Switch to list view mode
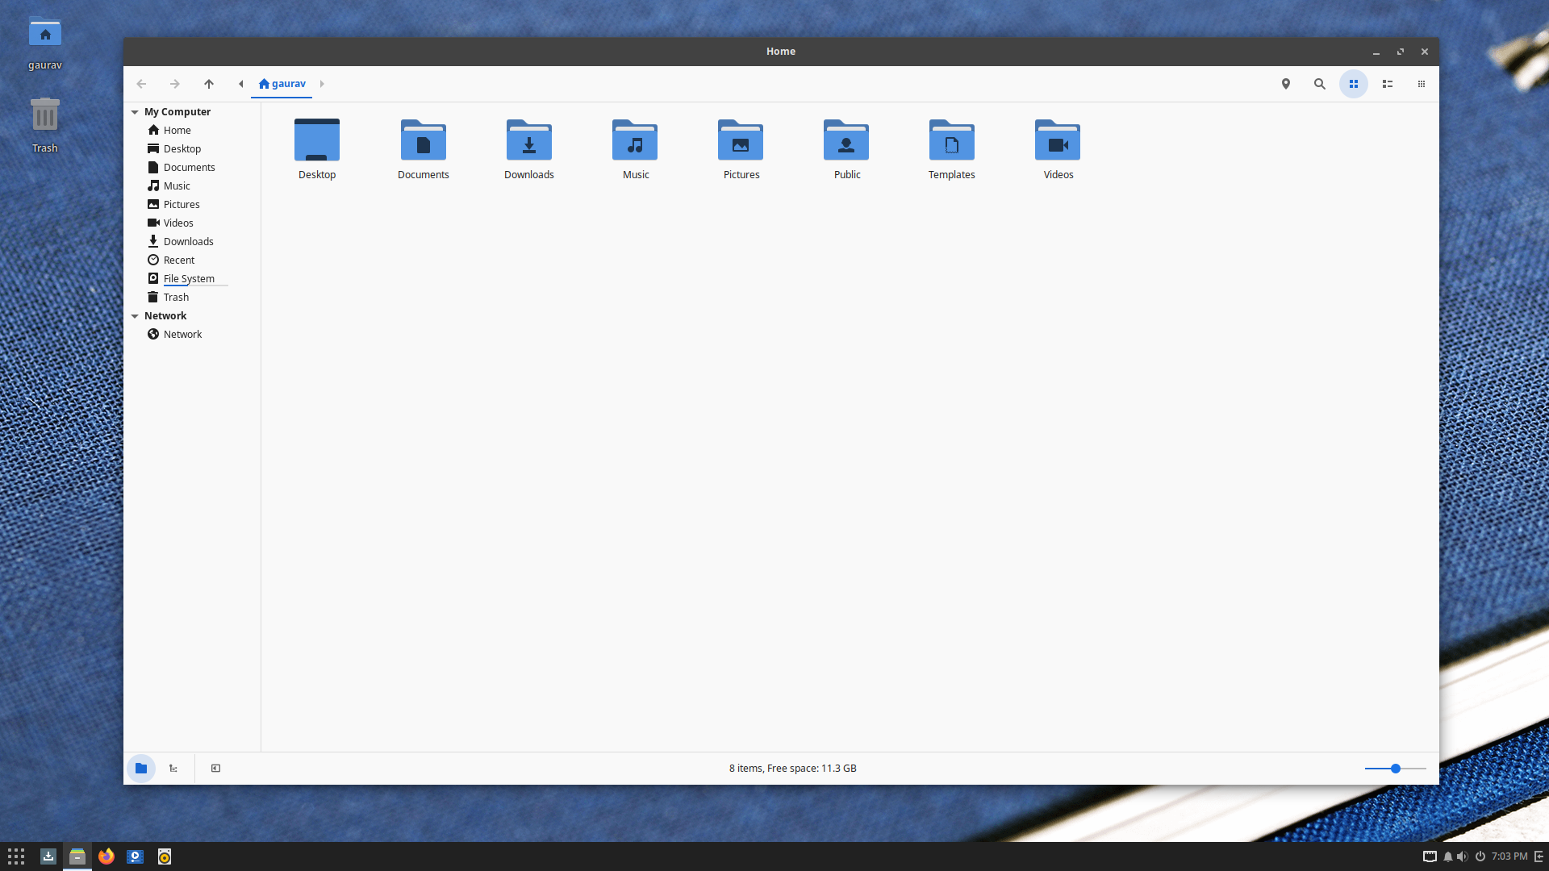This screenshot has height=871, width=1549. pyautogui.click(x=1388, y=84)
